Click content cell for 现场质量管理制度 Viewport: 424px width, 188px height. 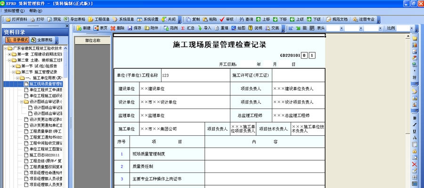point(265,154)
